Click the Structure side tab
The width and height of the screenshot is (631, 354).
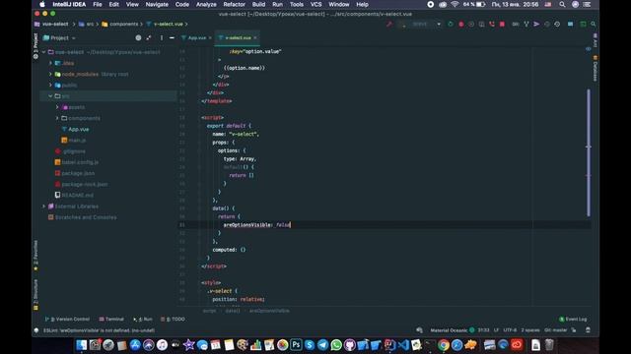[35, 295]
